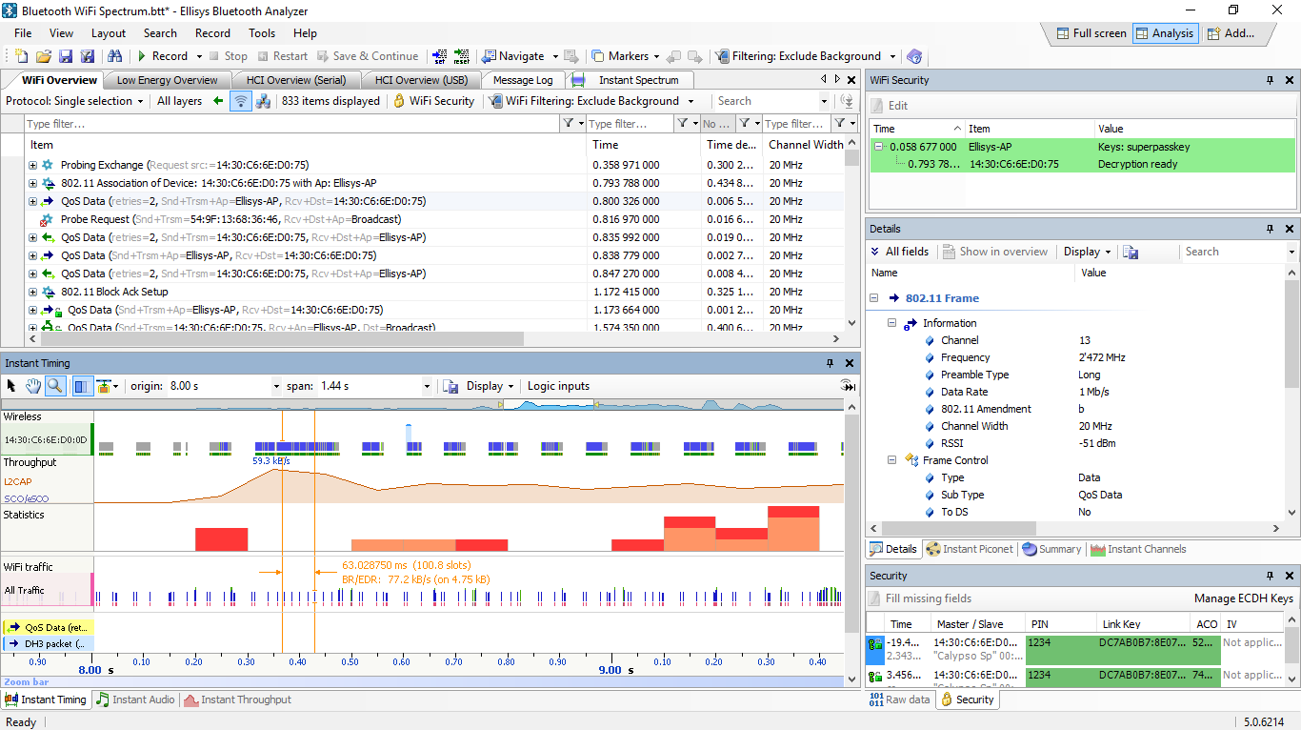Click the open file folder icon
The width and height of the screenshot is (1301, 730).
(44, 57)
